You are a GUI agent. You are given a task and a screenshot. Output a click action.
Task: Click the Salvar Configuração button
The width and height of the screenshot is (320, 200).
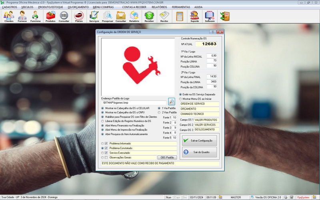(199, 141)
